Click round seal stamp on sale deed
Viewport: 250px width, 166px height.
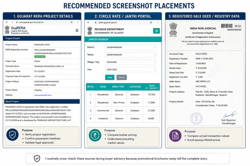[197, 118]
